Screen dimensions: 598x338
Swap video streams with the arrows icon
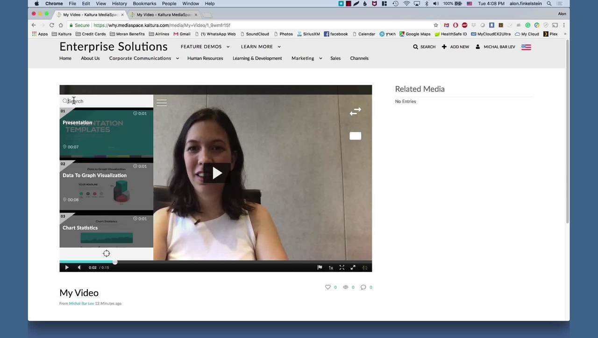pos(355,111)
